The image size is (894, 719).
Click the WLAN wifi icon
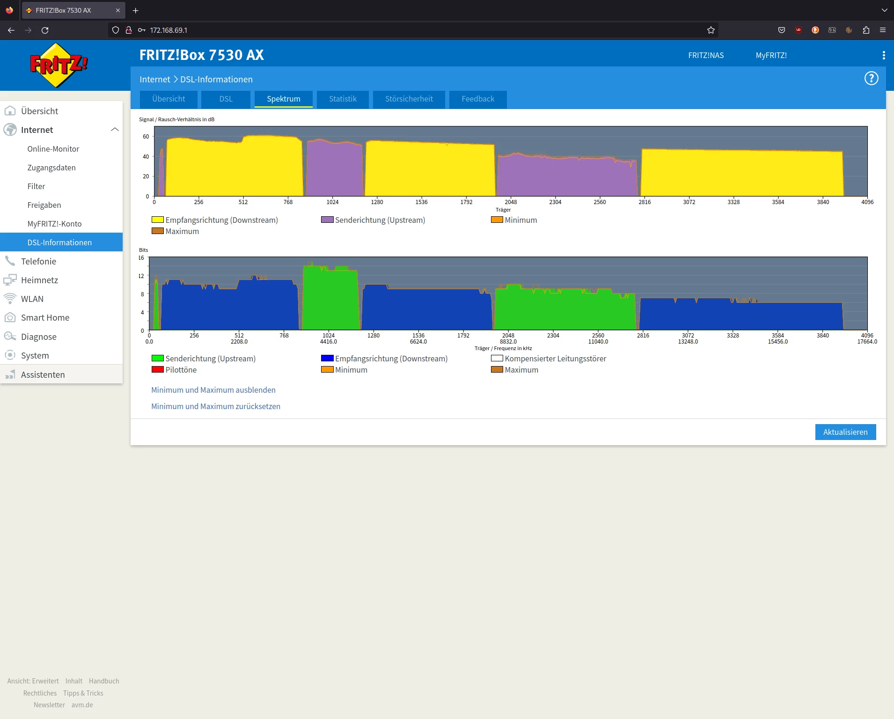10,299
